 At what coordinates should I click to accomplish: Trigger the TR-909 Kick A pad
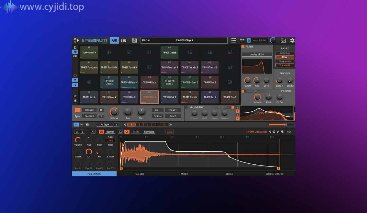click(89, 97)
